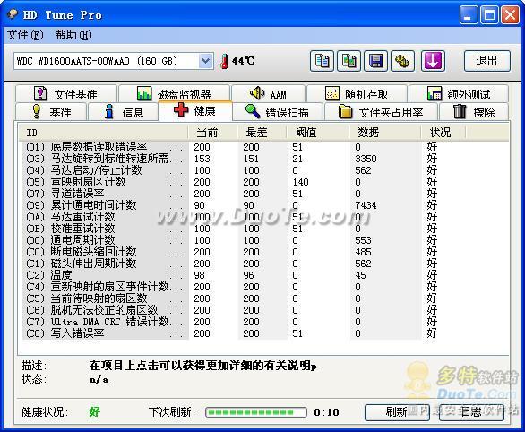Open the options wrench icon
525x432 pixels.
click(403, 61)
